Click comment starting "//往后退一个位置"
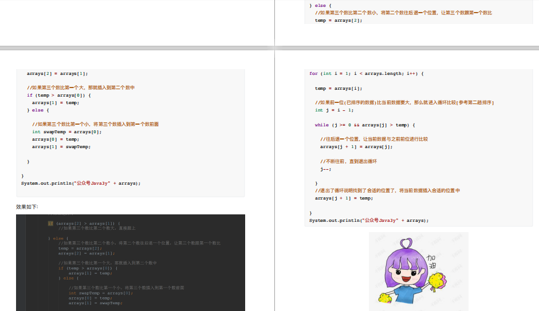 (x=374, y=139)
